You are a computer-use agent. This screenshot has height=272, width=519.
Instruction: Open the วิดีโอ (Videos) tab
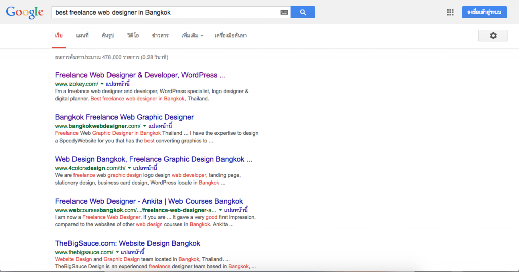134,36
